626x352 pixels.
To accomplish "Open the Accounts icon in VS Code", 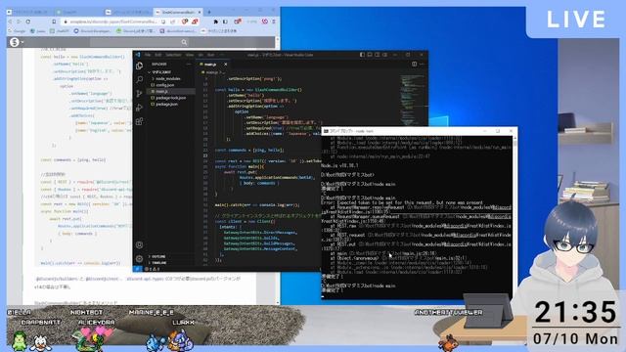I will click(x=139, y=245).
